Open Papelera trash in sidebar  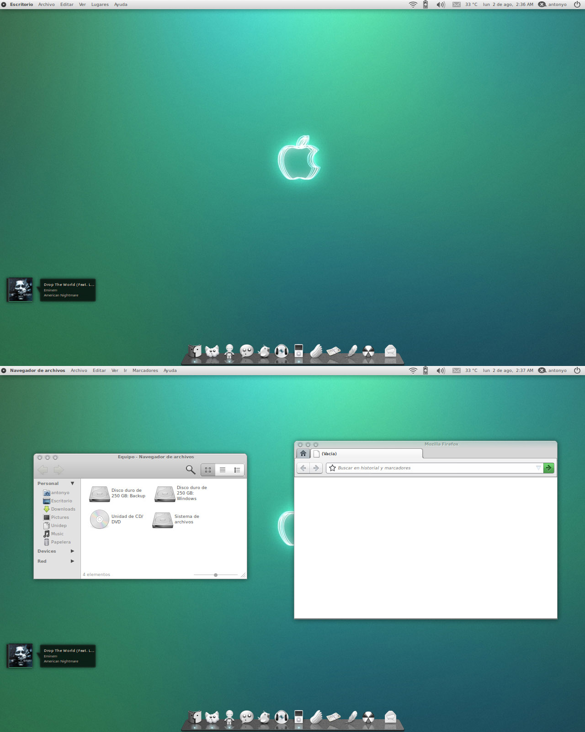click(x=57, y=542)
